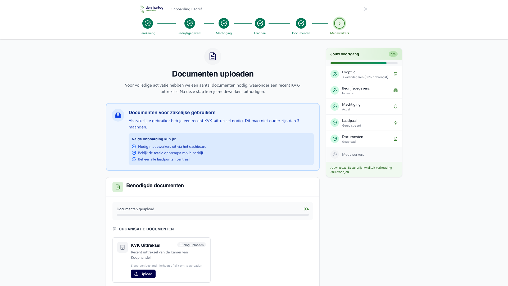Click the clock icon beside Medewerkers
Image resolution: width=508 pixels, height=286 pixels.
pyautogui.click(x=335, y=154)
